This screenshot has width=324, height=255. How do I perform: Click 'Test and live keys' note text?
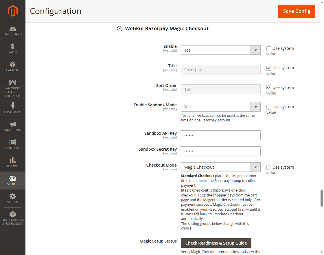coord(218,118)
